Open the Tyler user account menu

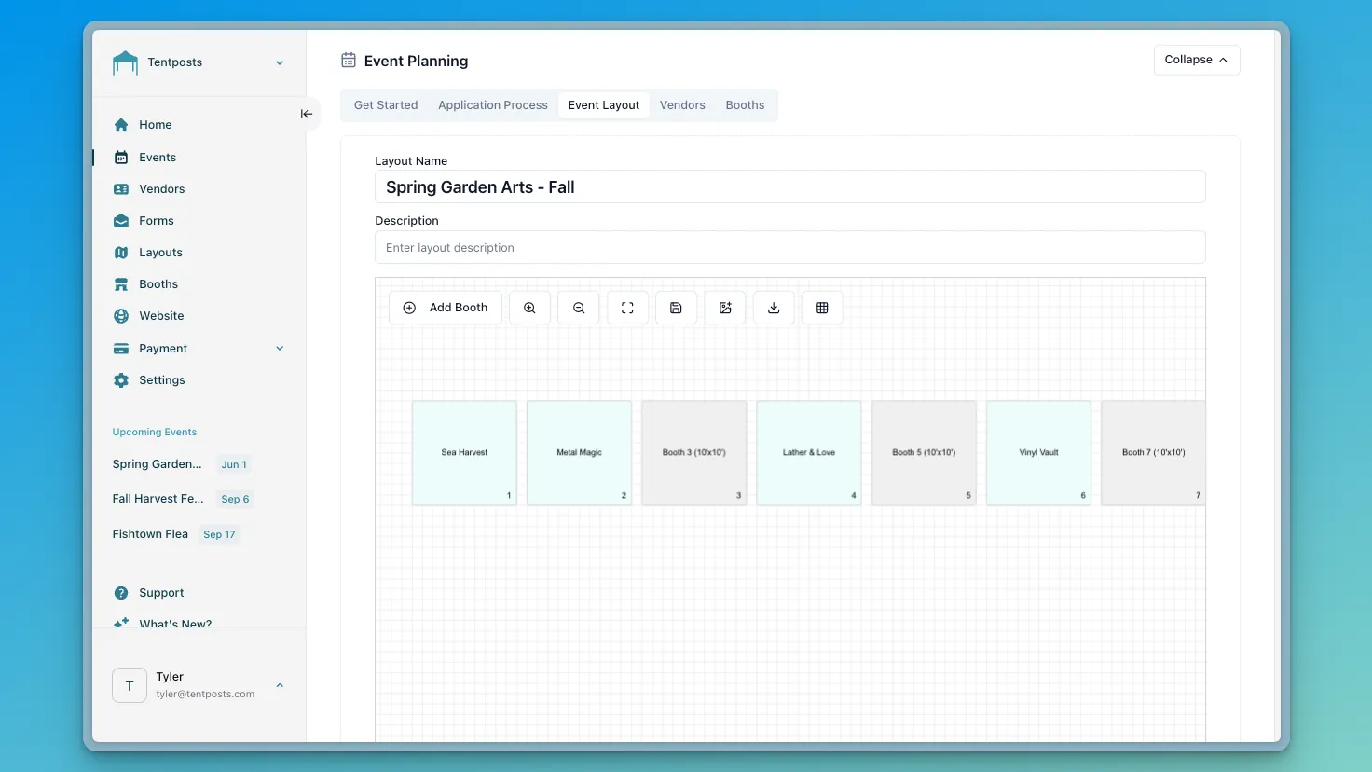(279, 685)
